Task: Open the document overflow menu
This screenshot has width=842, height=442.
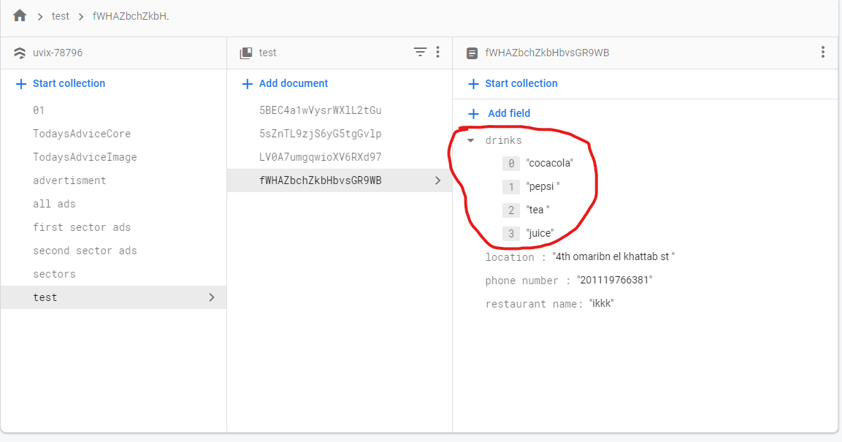Action: [x=823, y=52]
